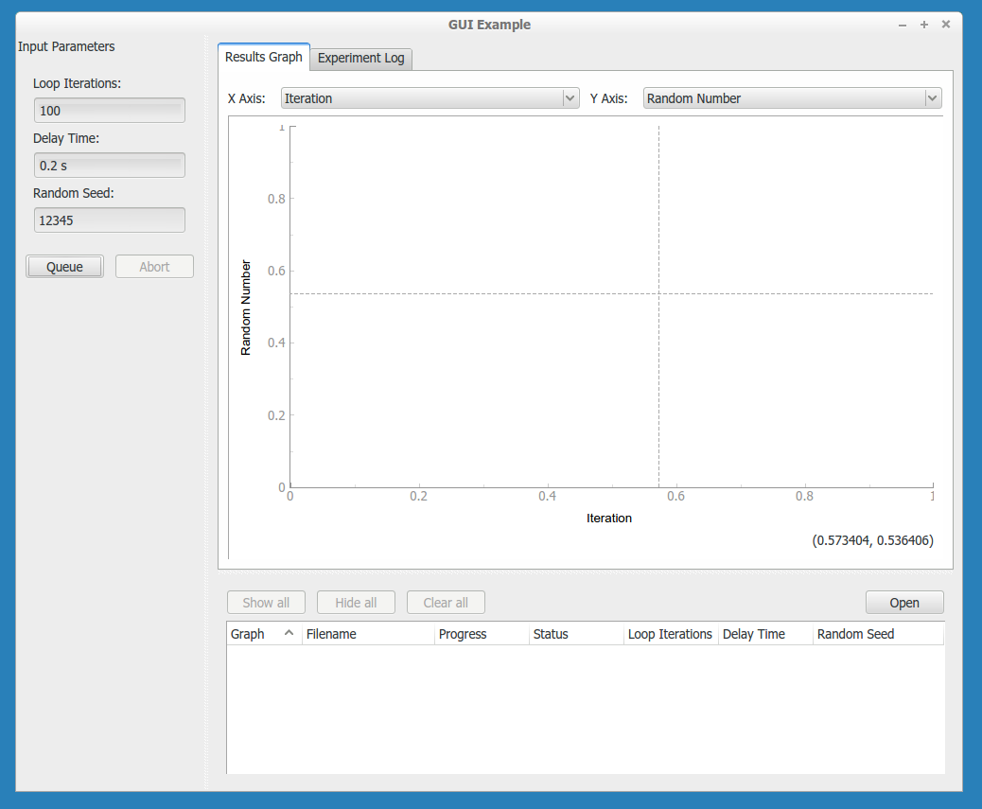This screenshot has width=982, height=809.
Task: Sort by the Status column
Action: tap(575, 634)
